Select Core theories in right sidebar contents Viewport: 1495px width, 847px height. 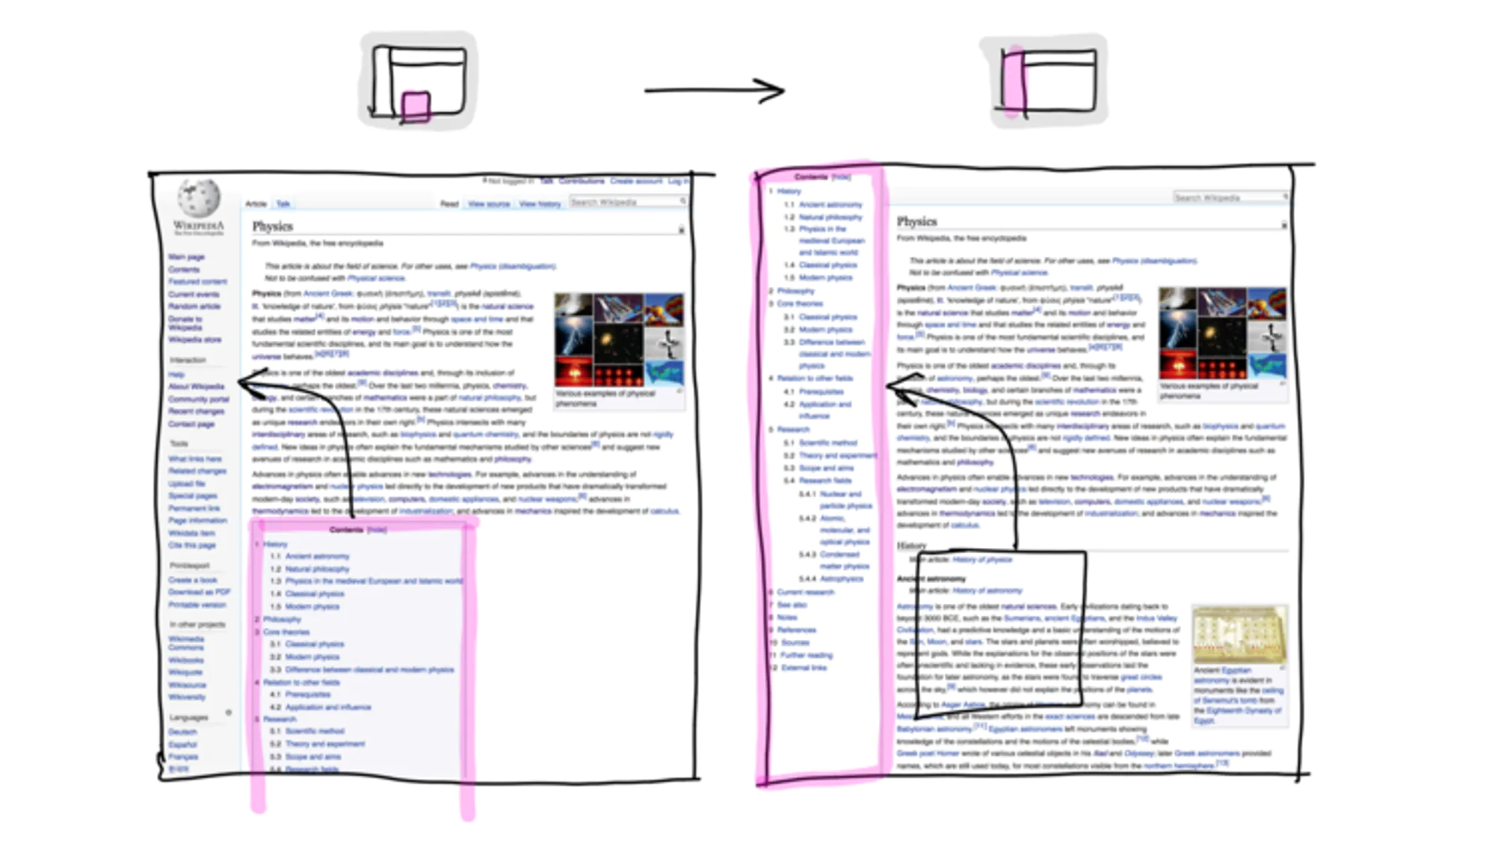pos(799,304)
